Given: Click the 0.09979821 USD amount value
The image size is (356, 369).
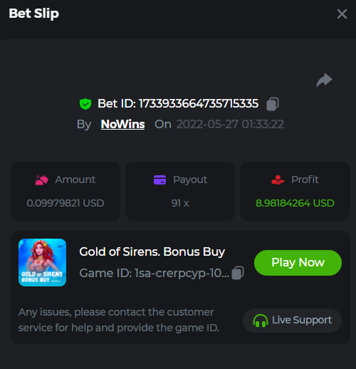Looking at the screenshot, I should point(66,203).
